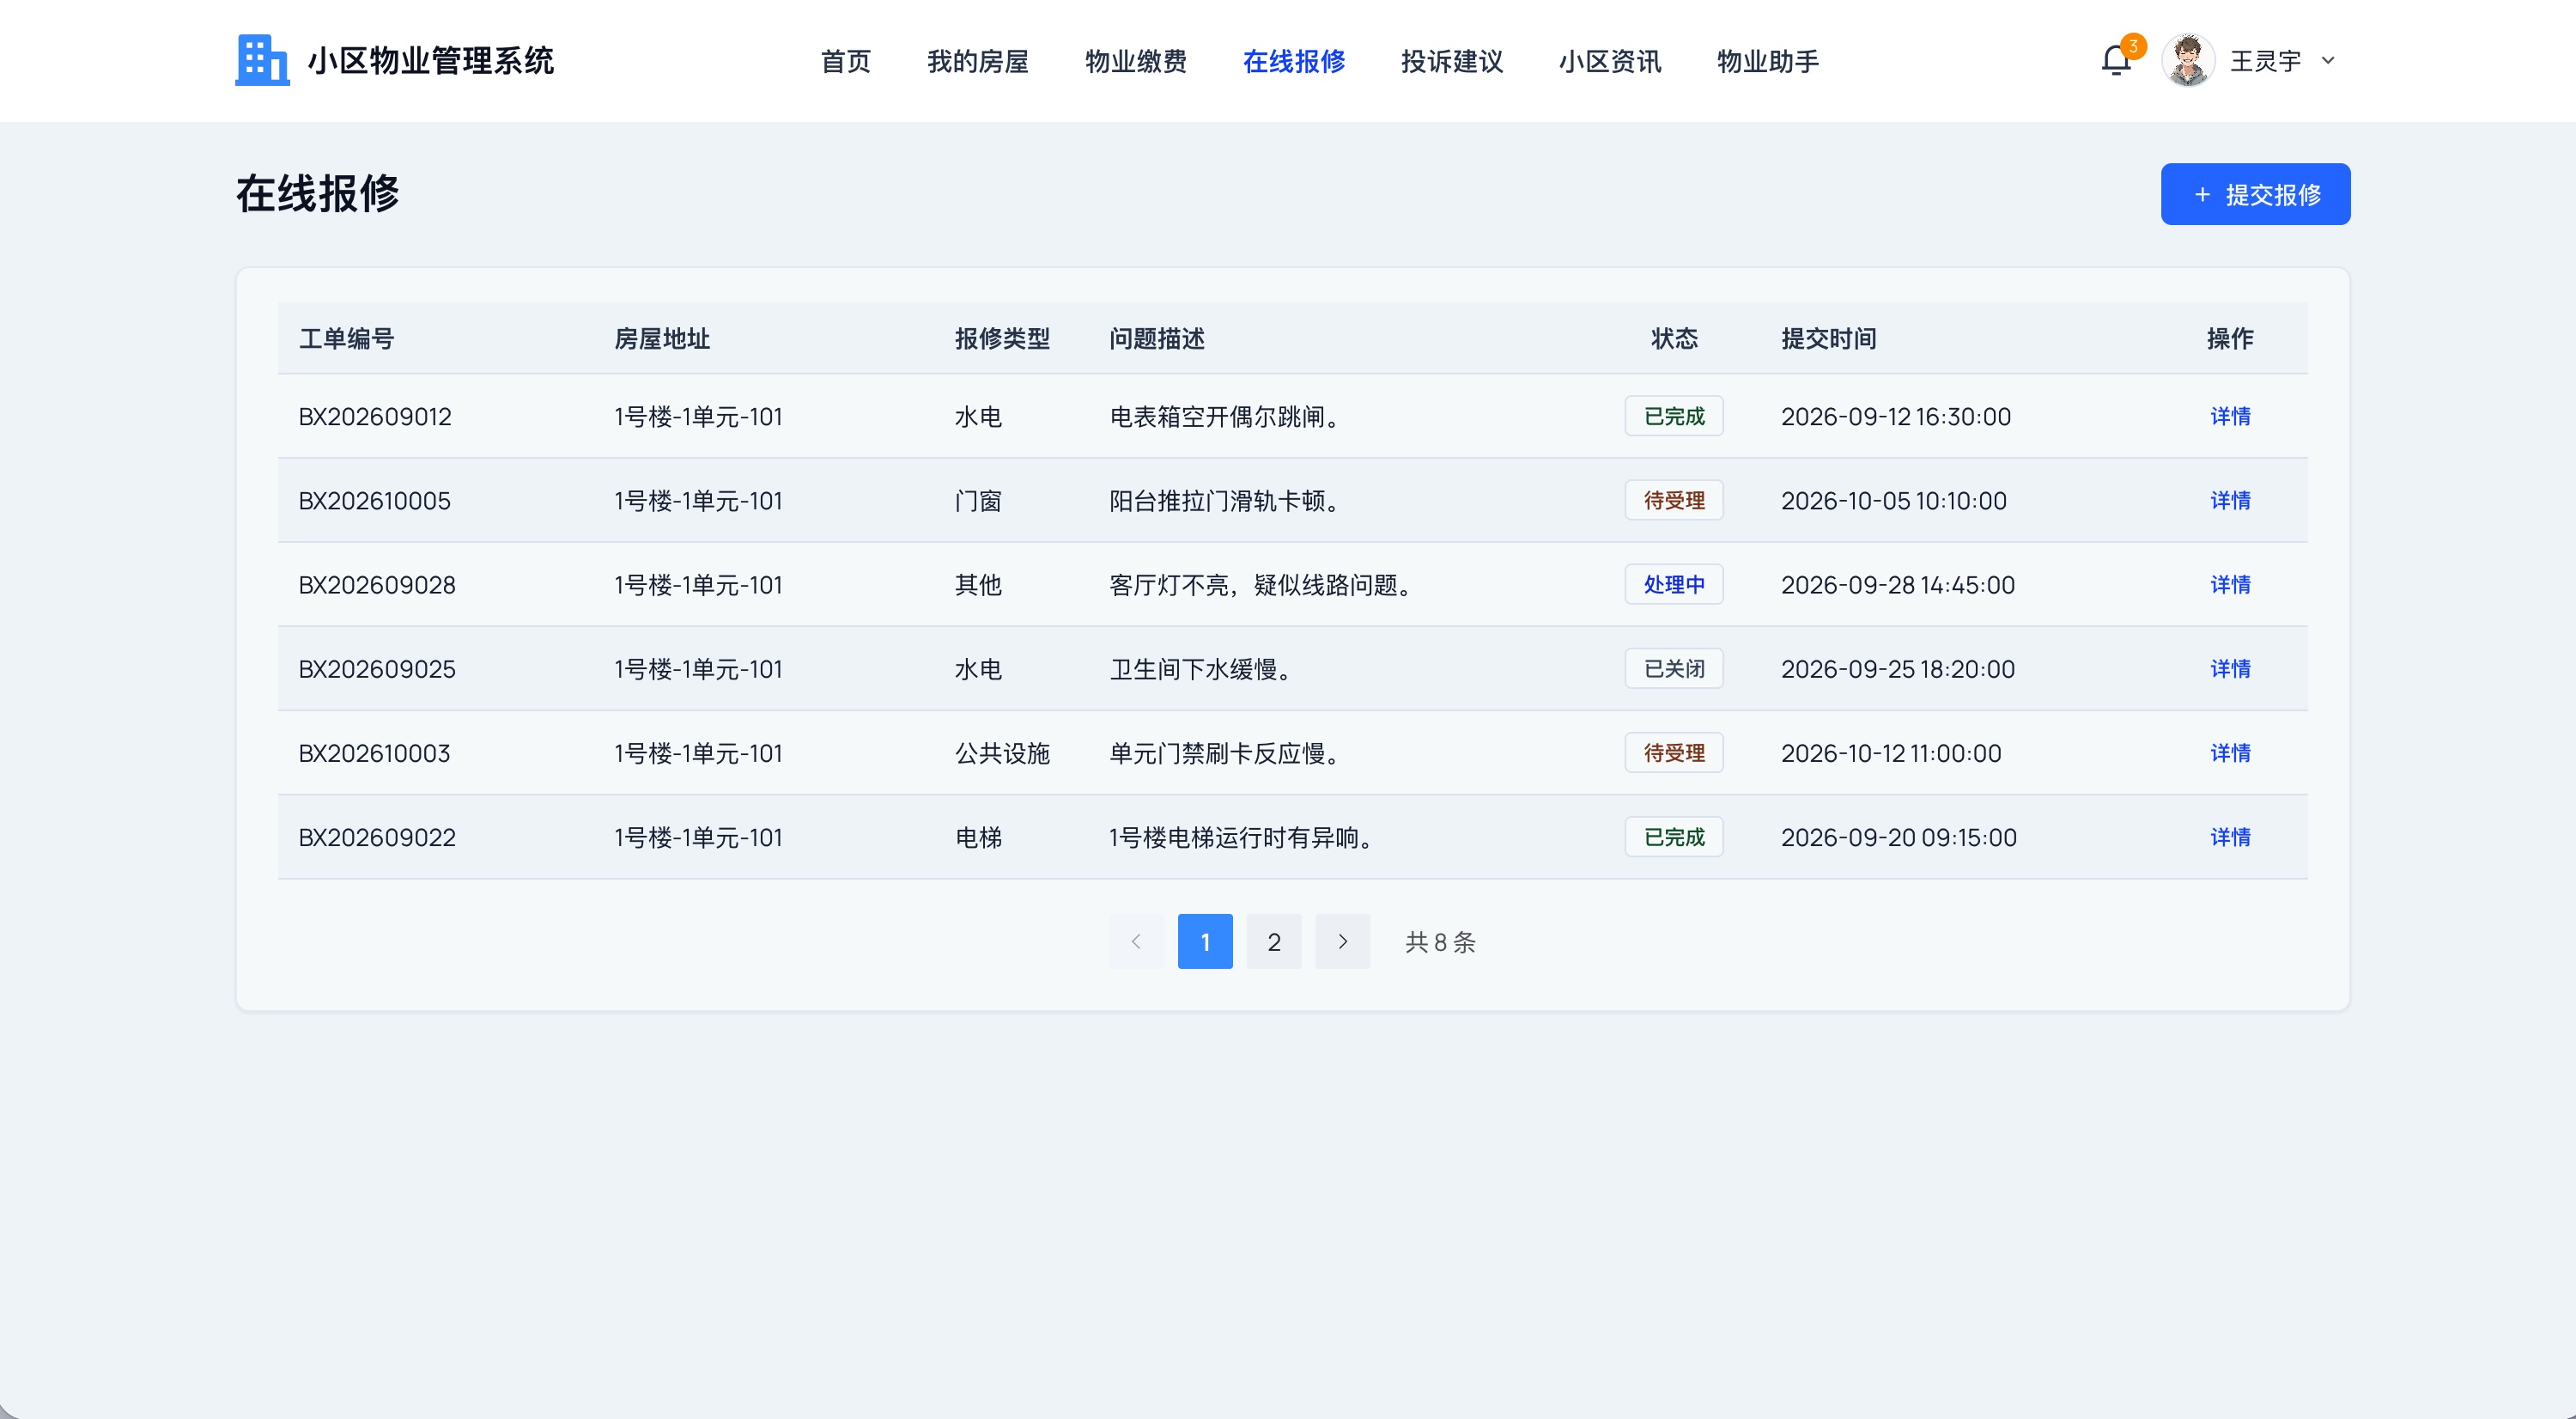Click the 操作 column header
The image size is (2576, 1419).
pos(2230,338)
